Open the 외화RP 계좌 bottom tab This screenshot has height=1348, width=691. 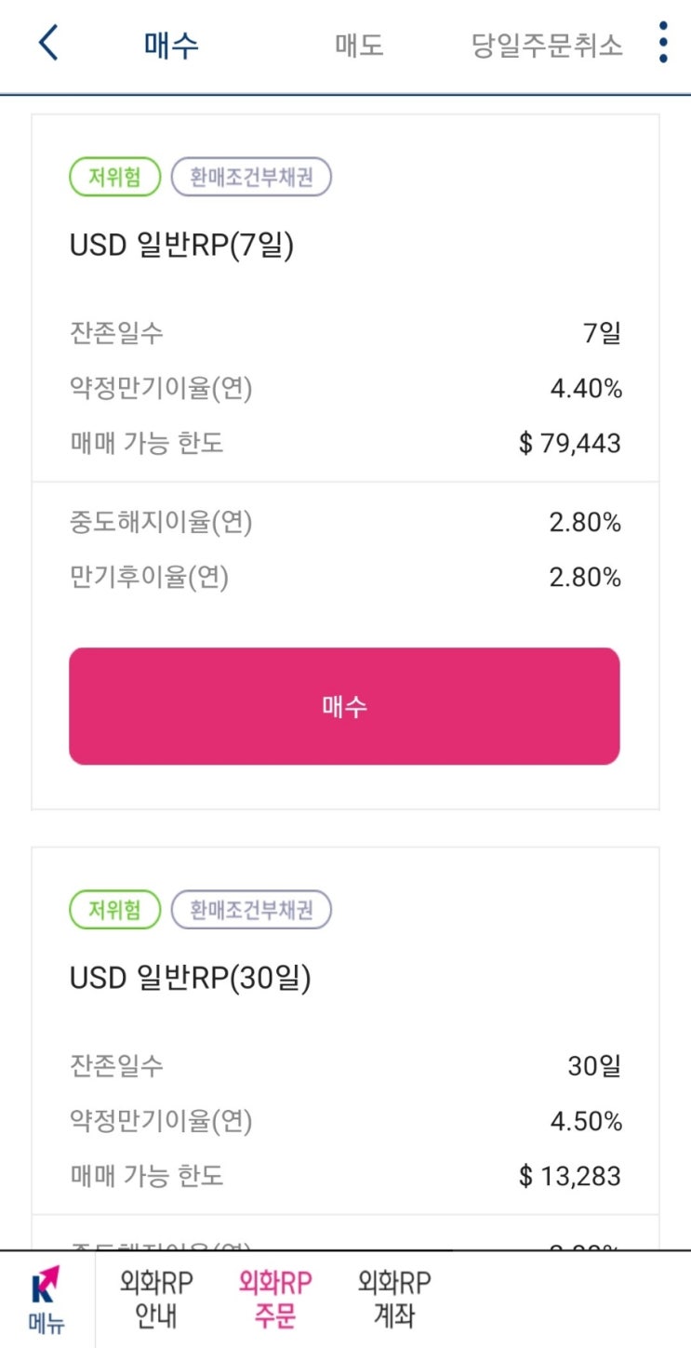pyautogui.click(x=394, y=1300)
